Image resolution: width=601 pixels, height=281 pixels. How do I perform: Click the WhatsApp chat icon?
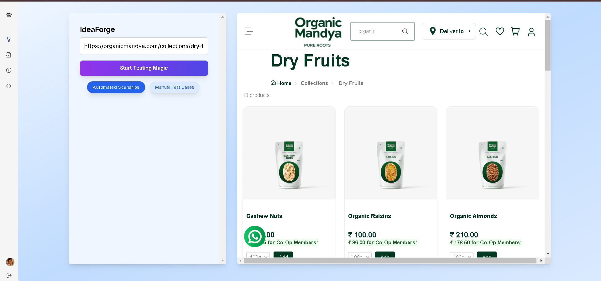pos(255,236)
